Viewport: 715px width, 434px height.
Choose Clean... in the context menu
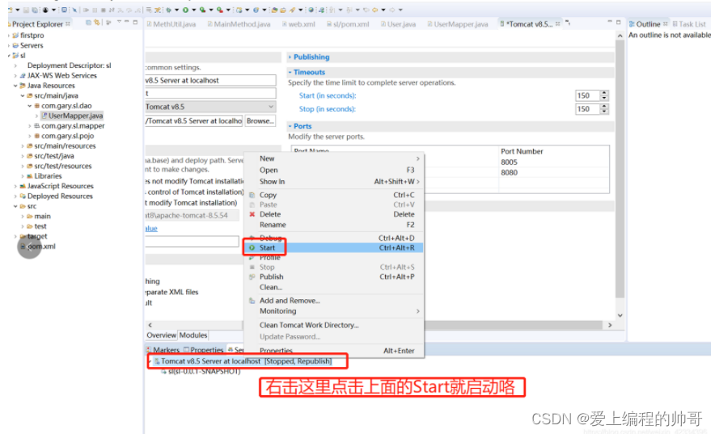(x=334, y=288)
